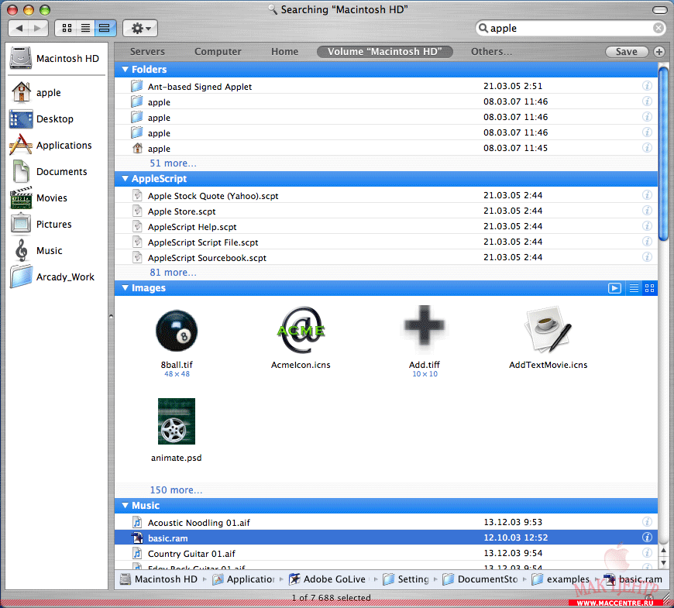674x608 pixels.
Task: Play slideshow of Images results
Action: coord(614,288)
